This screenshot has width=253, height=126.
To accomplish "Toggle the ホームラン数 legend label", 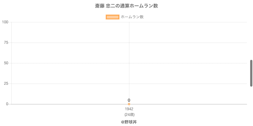I will [132, 17].
